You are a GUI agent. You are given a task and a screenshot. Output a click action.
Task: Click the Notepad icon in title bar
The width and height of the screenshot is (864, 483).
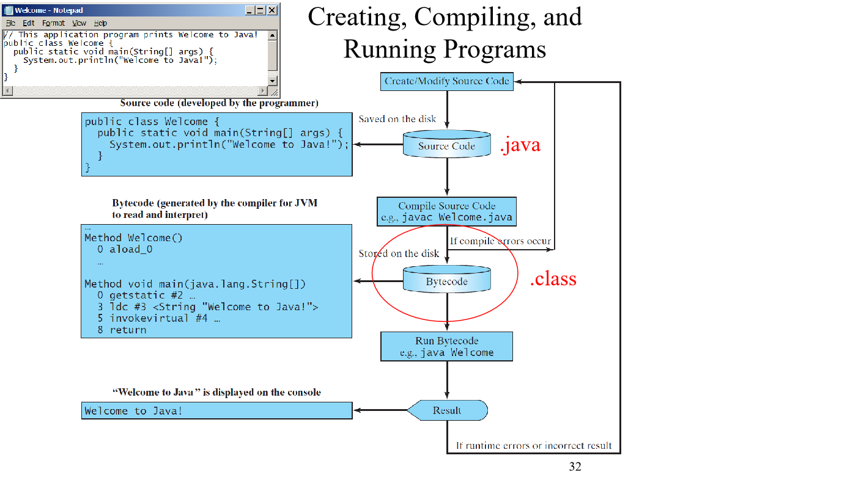pyautogui.click(x=9, y=10)
